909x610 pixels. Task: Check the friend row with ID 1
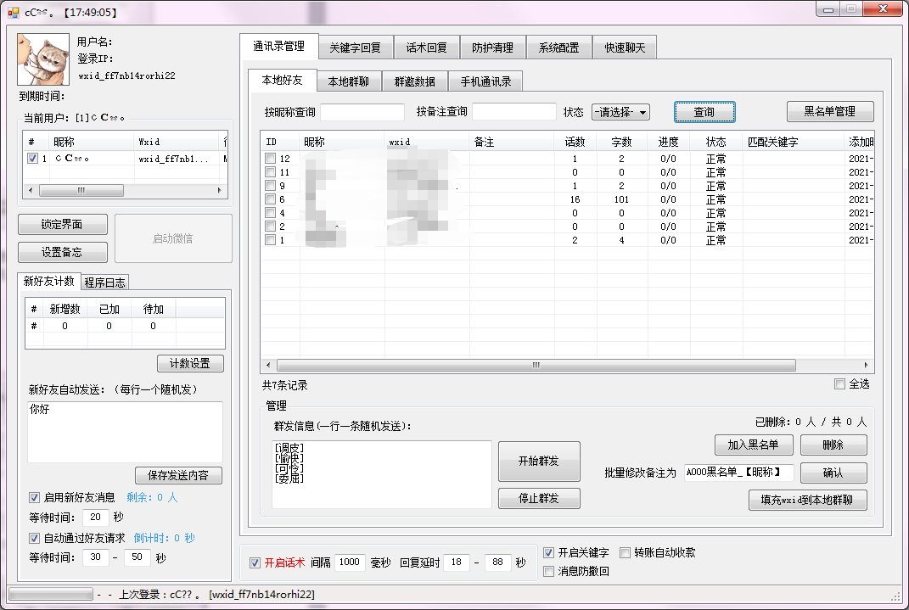click(270, 240)
